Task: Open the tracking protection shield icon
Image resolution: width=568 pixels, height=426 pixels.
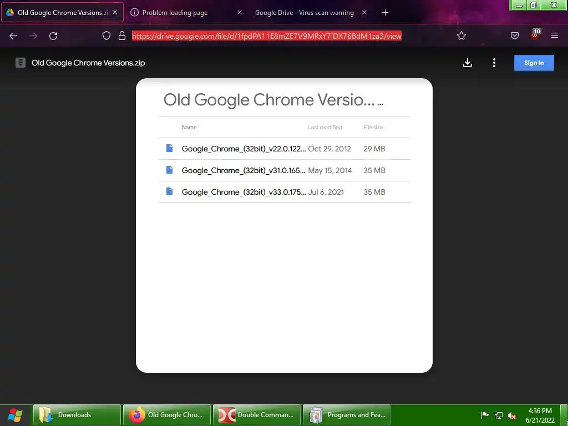Action: (x=106, y=35)
